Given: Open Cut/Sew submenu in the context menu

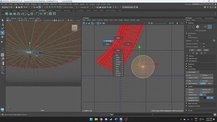Looking at the screenshot, I should (x=118, y=62).
